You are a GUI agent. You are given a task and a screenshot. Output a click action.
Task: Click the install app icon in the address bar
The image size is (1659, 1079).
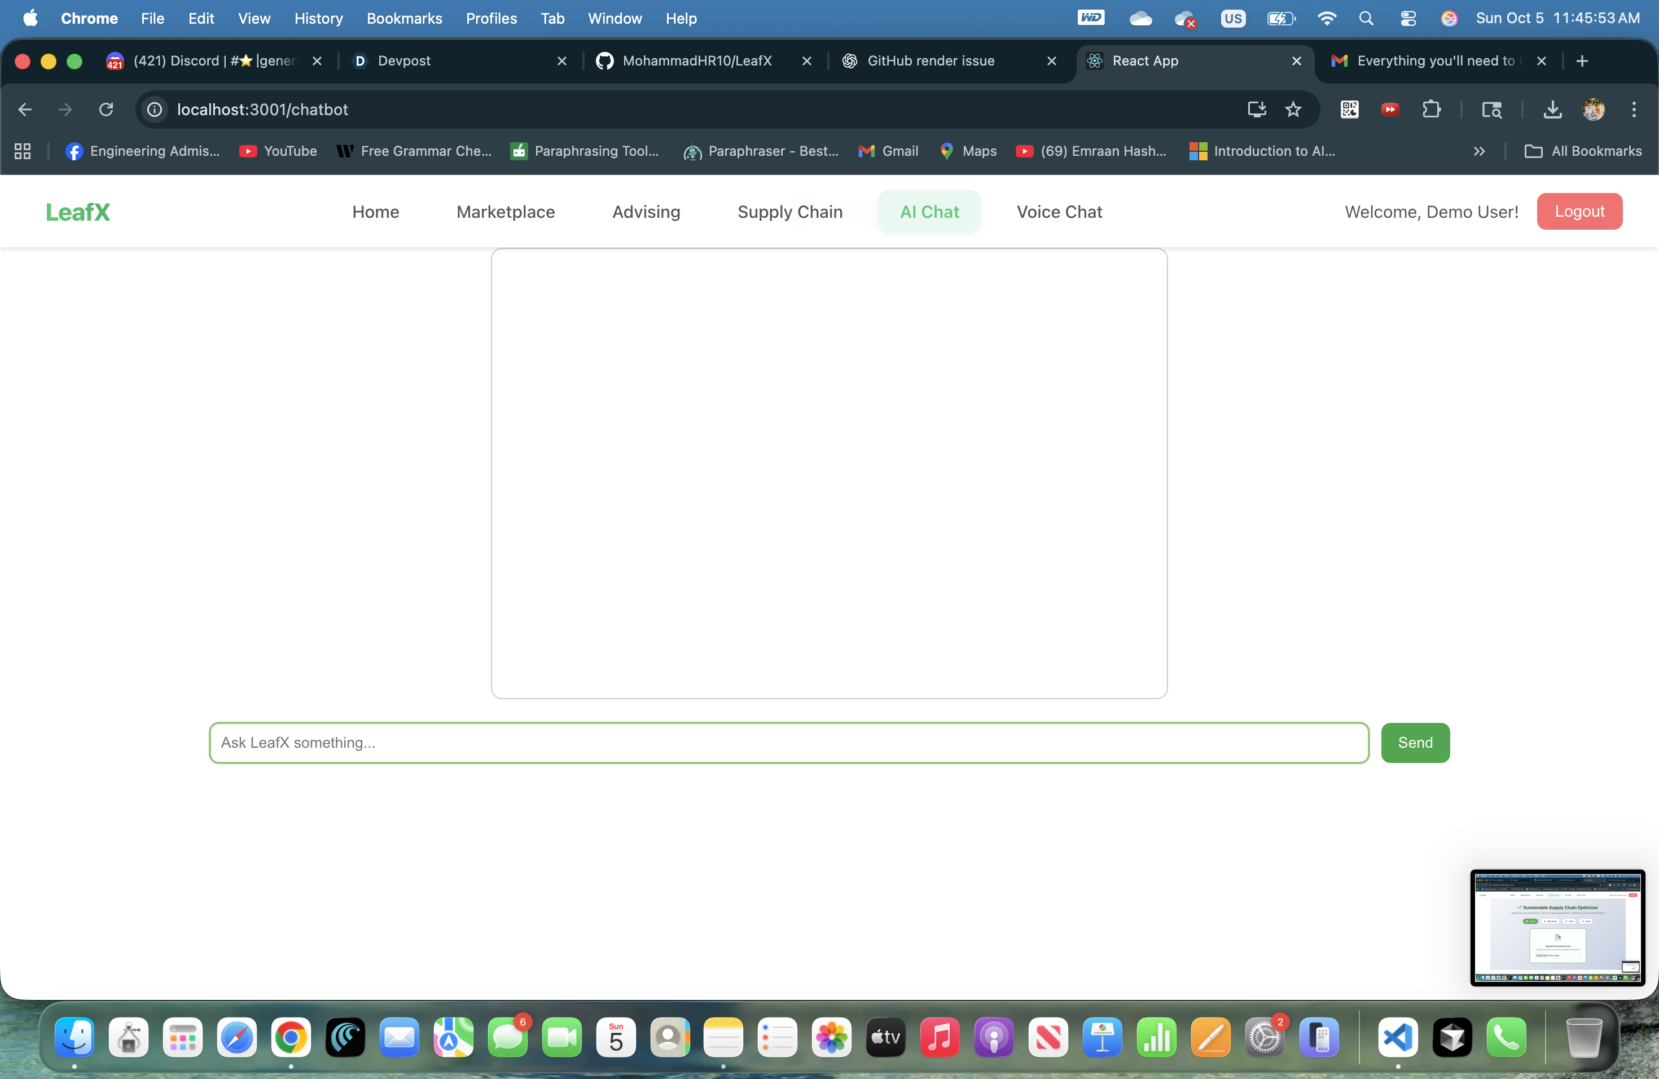click(x=1256, y=109)
